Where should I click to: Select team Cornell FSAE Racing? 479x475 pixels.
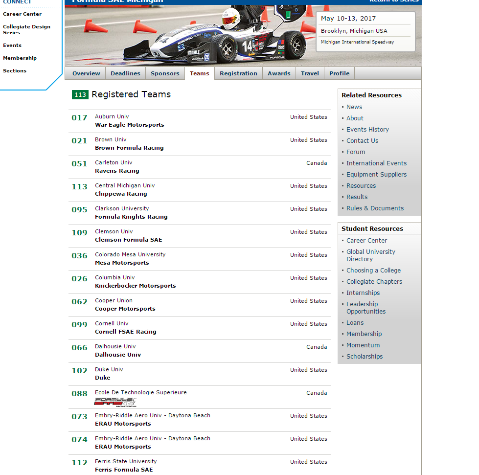coord(126,332)
